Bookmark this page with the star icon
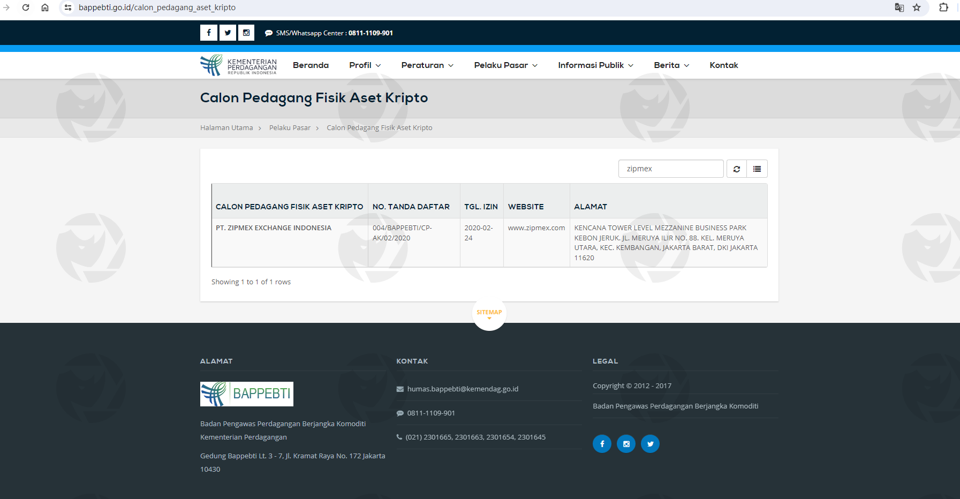 click(x=917, y=7)
